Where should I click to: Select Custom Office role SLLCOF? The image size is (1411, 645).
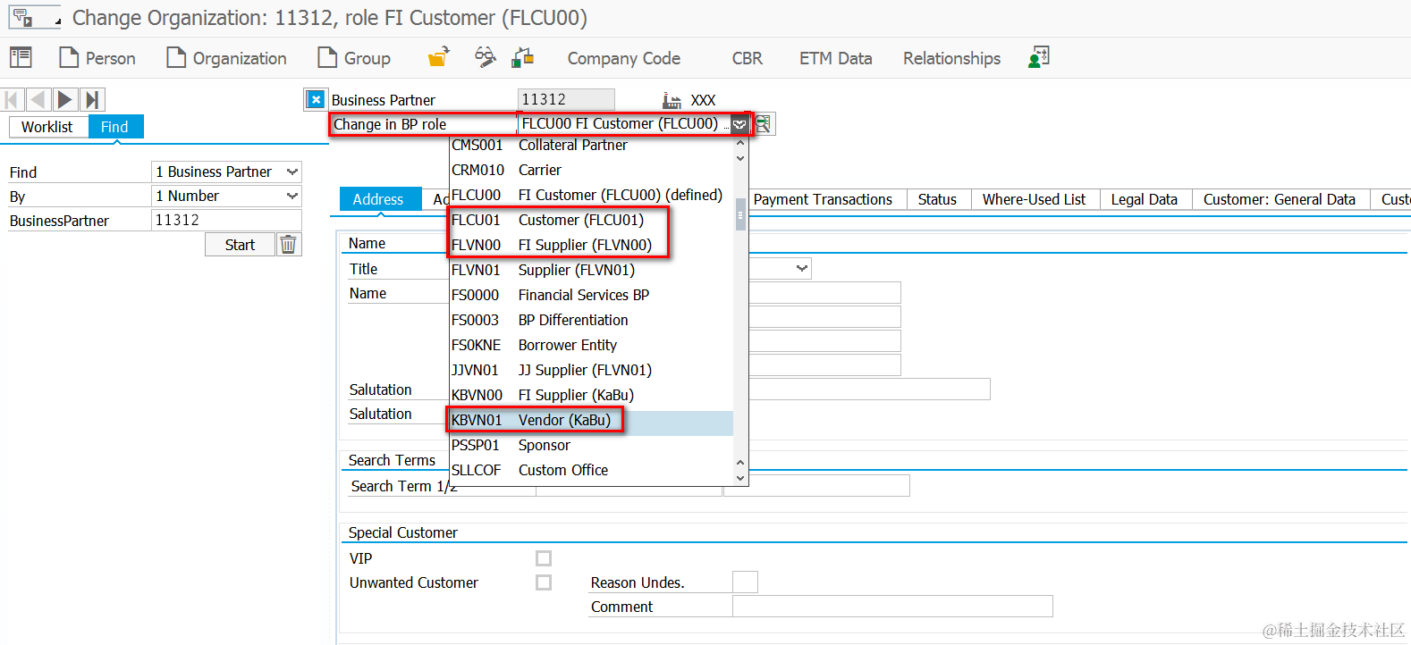591,470
